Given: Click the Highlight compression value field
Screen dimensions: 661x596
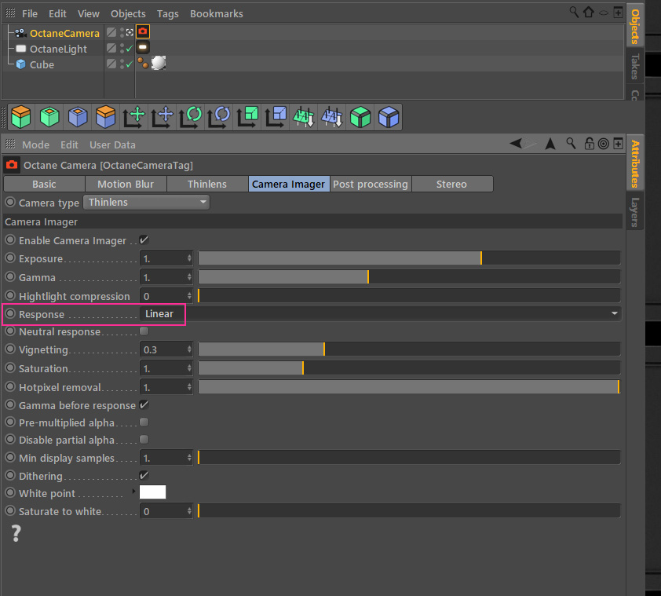Looking at the screenshot, I should 163,296.
